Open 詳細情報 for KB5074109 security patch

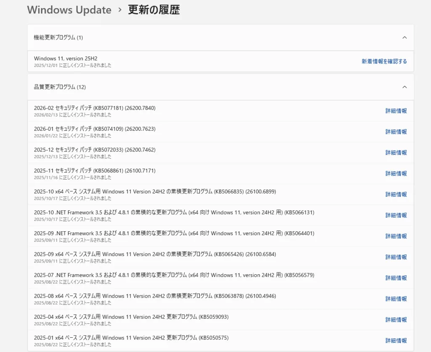(396, 132)
